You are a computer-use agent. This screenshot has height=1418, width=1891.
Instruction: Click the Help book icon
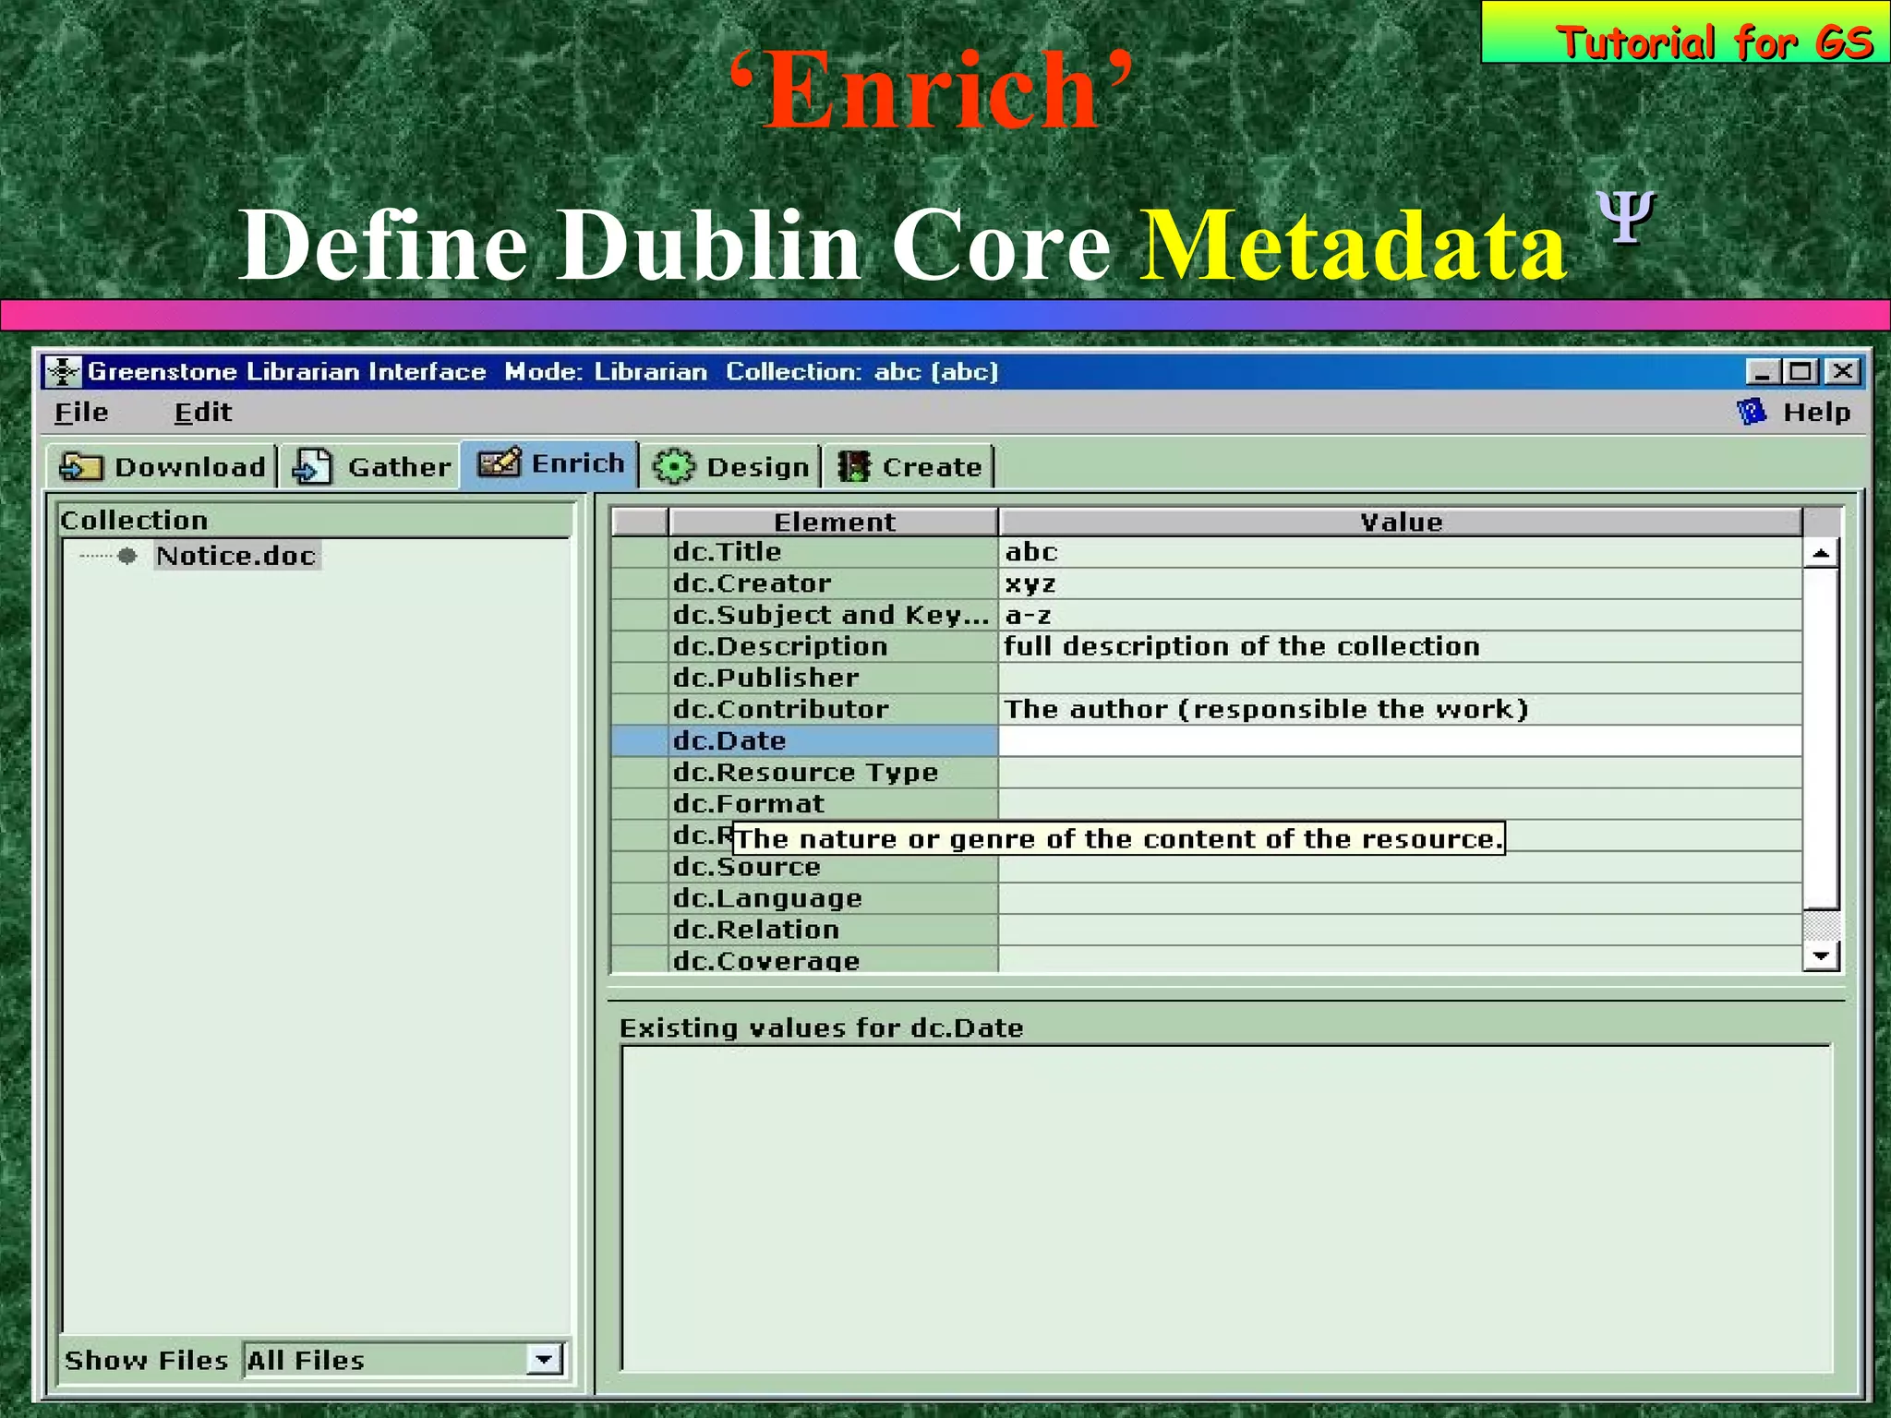click(1751, 412)
